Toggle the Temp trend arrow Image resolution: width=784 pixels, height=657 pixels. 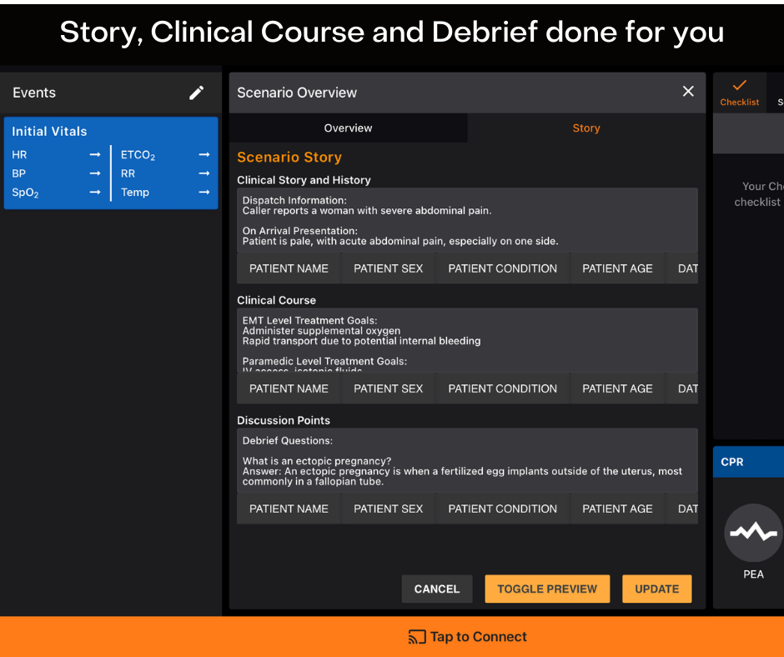[204, 192]
